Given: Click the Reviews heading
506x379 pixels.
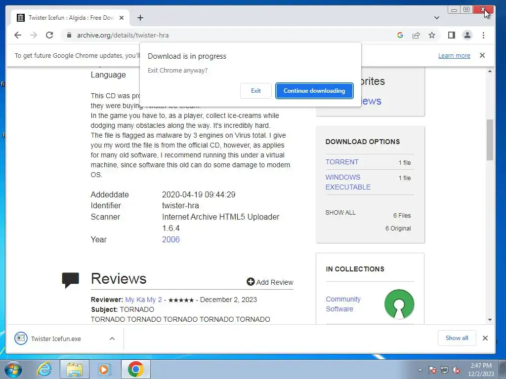Looking at the screenshot, I should click(119, 279).
